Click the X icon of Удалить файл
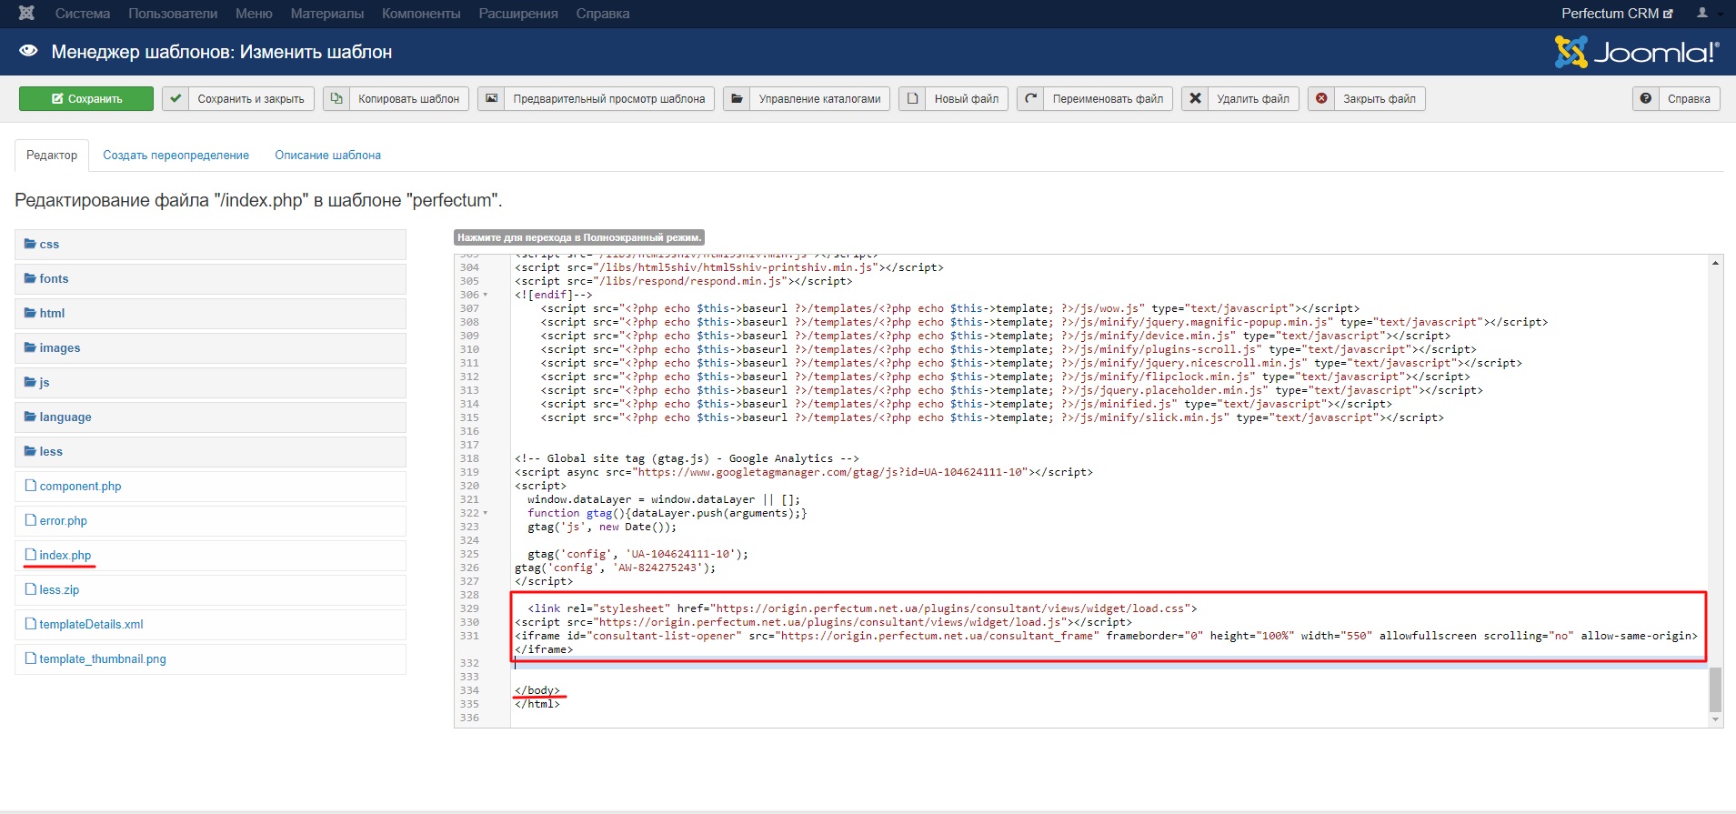Screen dimensions: 1736x814 [x=1195, y=98]
